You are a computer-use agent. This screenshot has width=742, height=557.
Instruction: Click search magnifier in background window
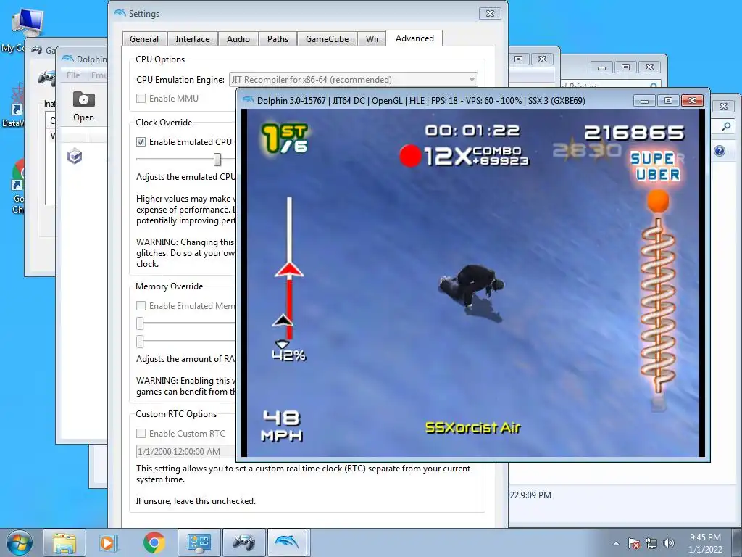pos(726,126)
